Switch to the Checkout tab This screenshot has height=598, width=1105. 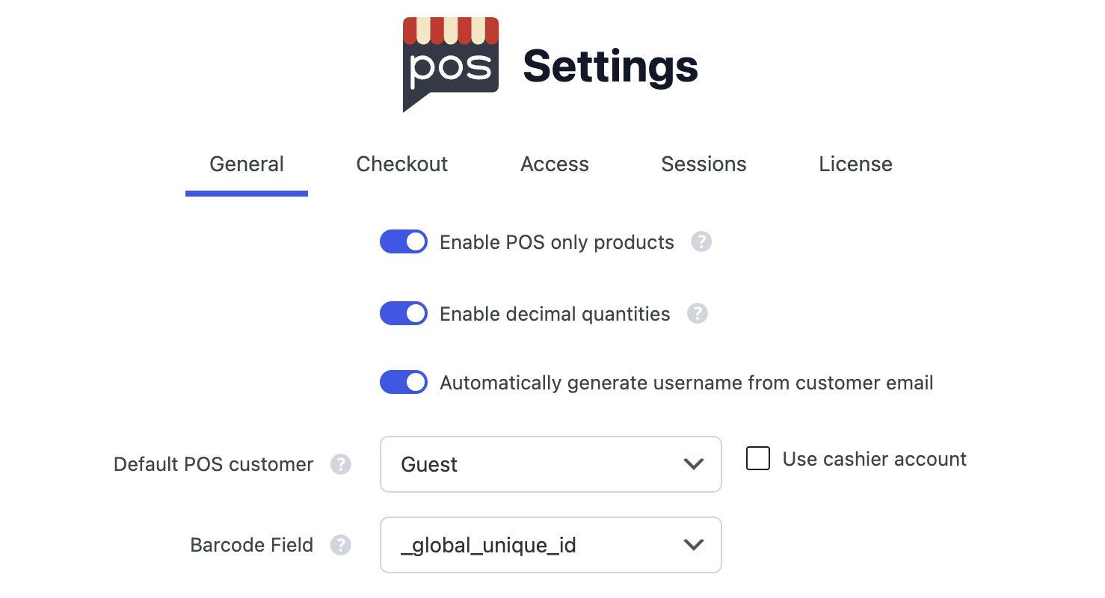click(401, 164)
